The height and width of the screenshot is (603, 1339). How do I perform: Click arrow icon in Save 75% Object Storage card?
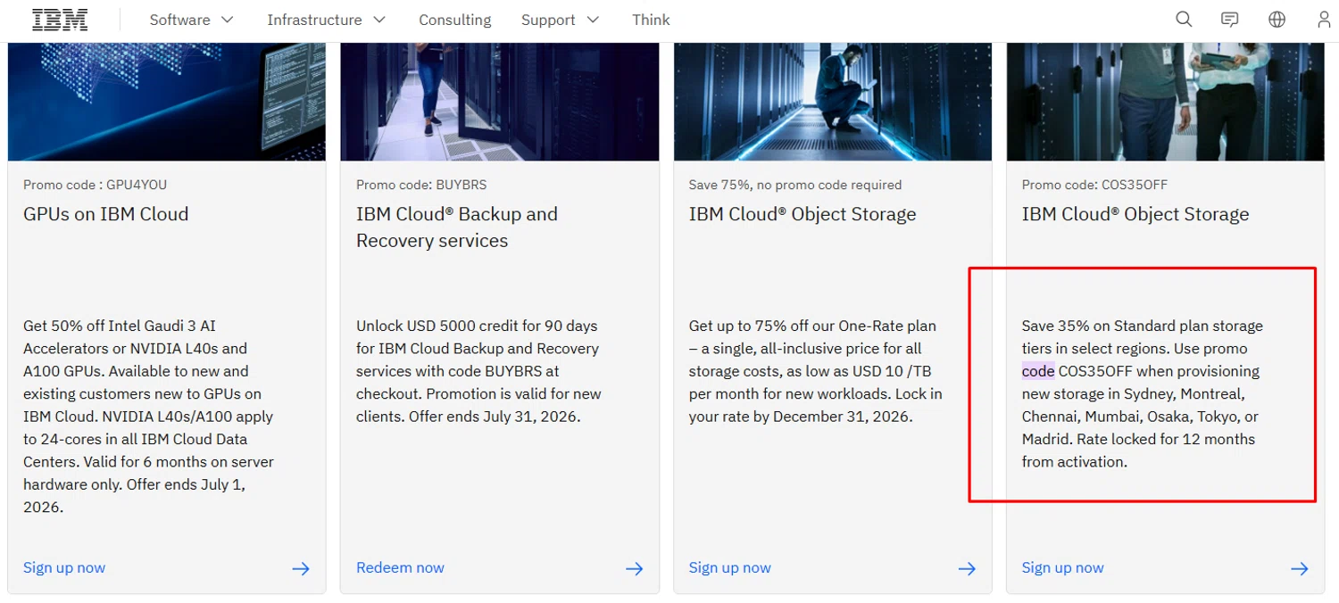[967, 568]
